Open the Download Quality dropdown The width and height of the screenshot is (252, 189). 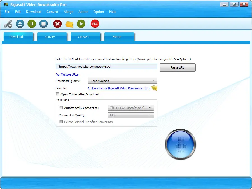tap(123, 81)
